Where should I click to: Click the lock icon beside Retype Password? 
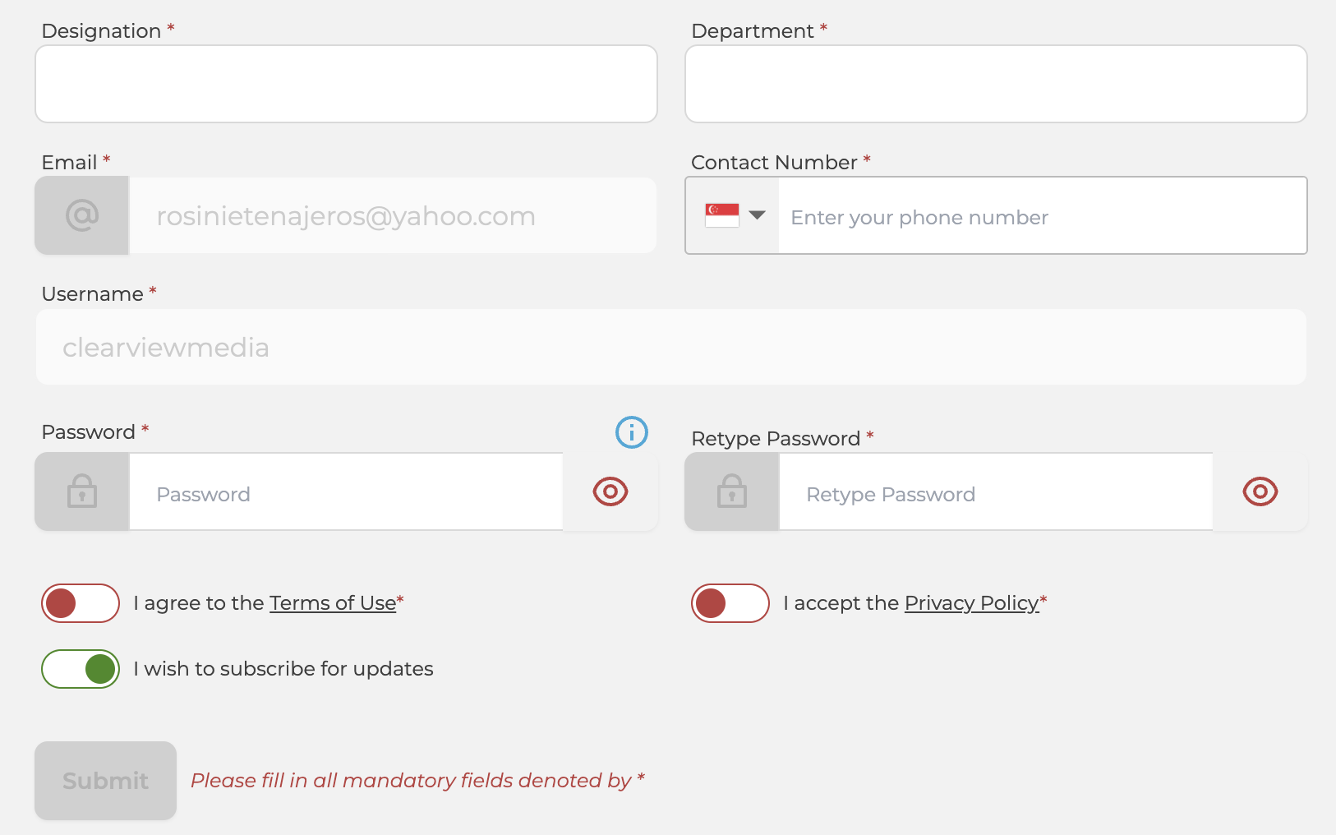[732, 491]
